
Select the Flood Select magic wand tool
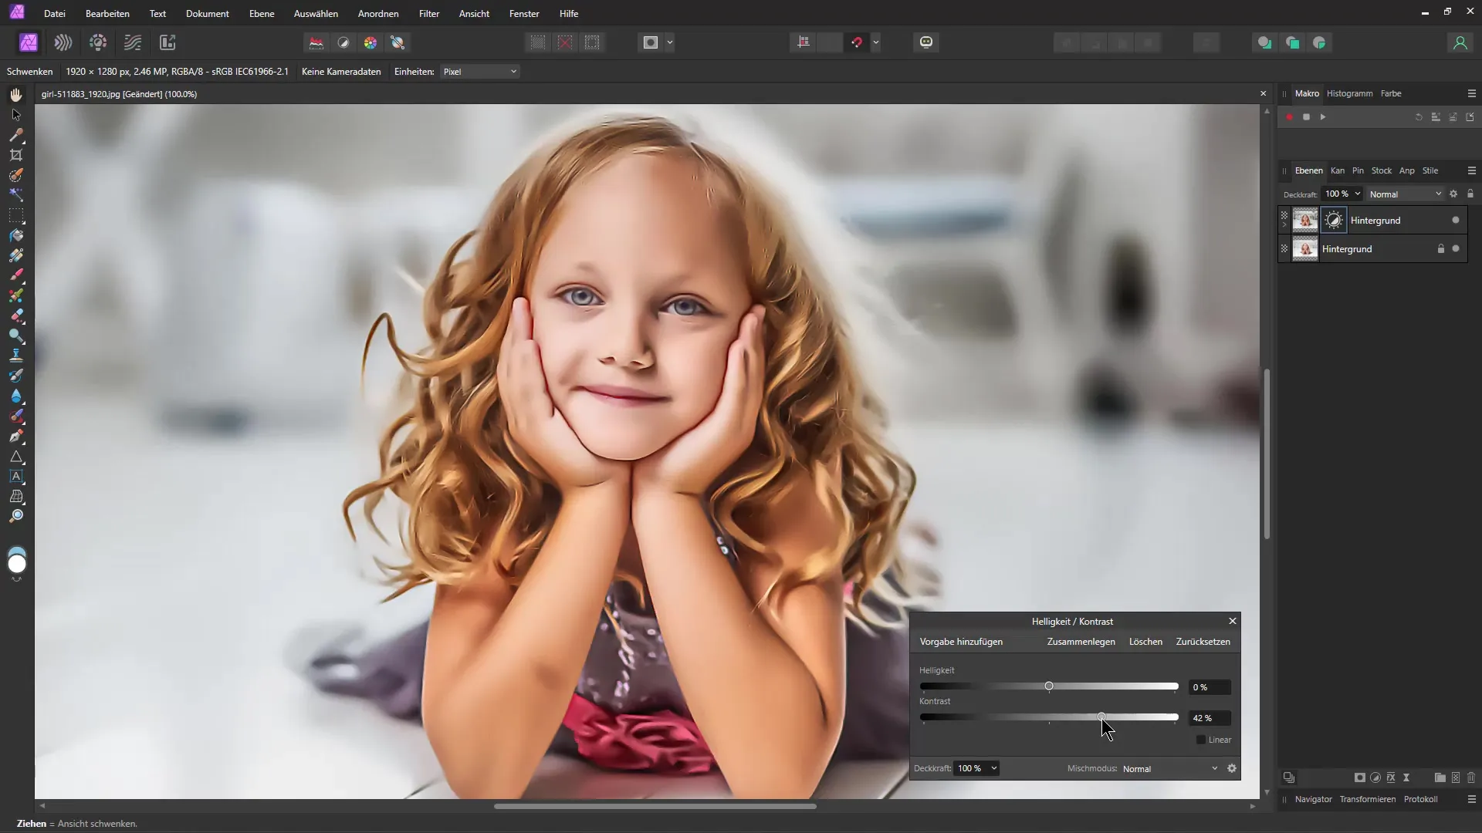(x=16, y=195)
